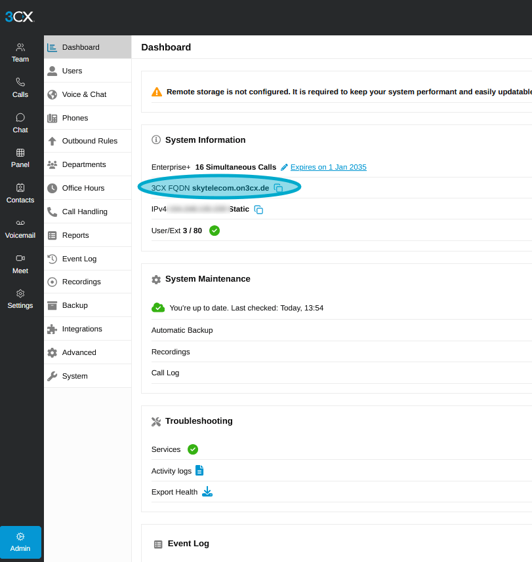The width and height of the screenshot is (532, 562).
Task: Open the Meet section
Action: (x=20, y=264)
